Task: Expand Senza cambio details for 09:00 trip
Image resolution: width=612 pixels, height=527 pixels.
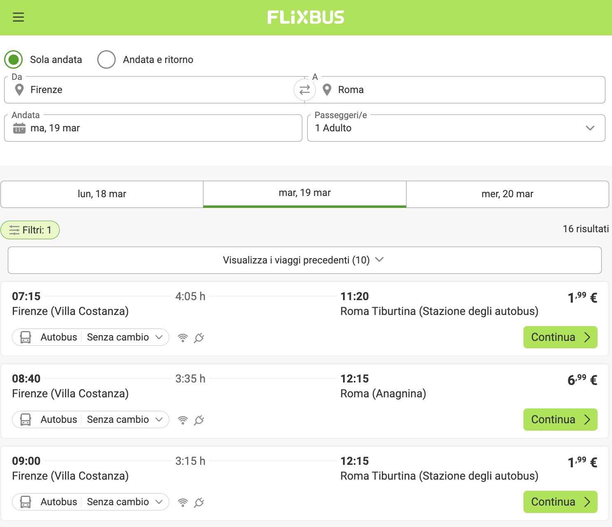Action: click(x=124, y=502)
